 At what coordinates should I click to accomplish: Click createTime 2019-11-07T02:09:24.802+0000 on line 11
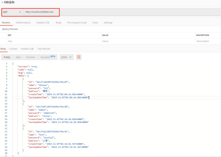point(64,94)
